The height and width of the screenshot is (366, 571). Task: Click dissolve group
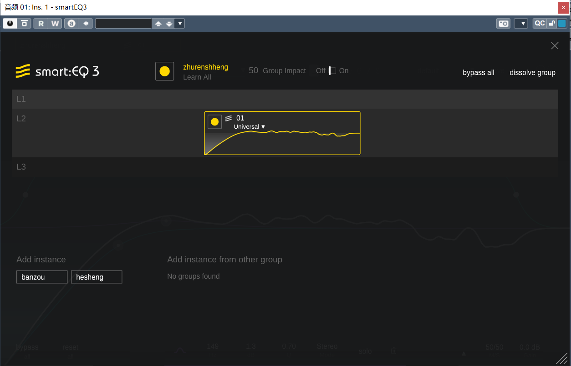click(533, 73)
